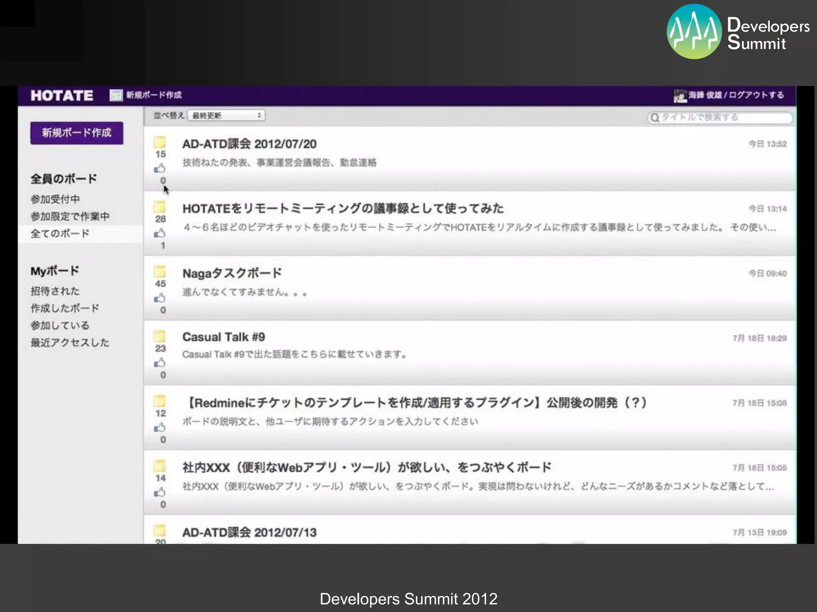Screen dimensions: 817x612
Task: Click description Casual Talk #9で出た話題をこちらに
Action: 294,354
